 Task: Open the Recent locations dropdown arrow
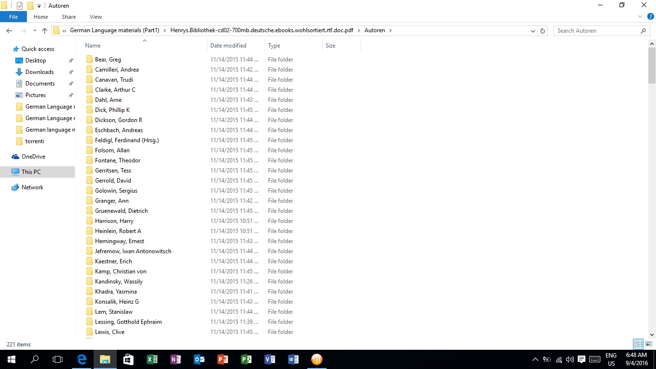[x=35, y=31]
